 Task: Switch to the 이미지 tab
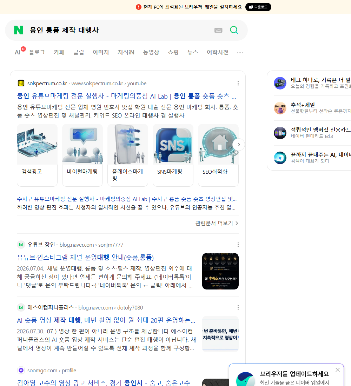101,52
